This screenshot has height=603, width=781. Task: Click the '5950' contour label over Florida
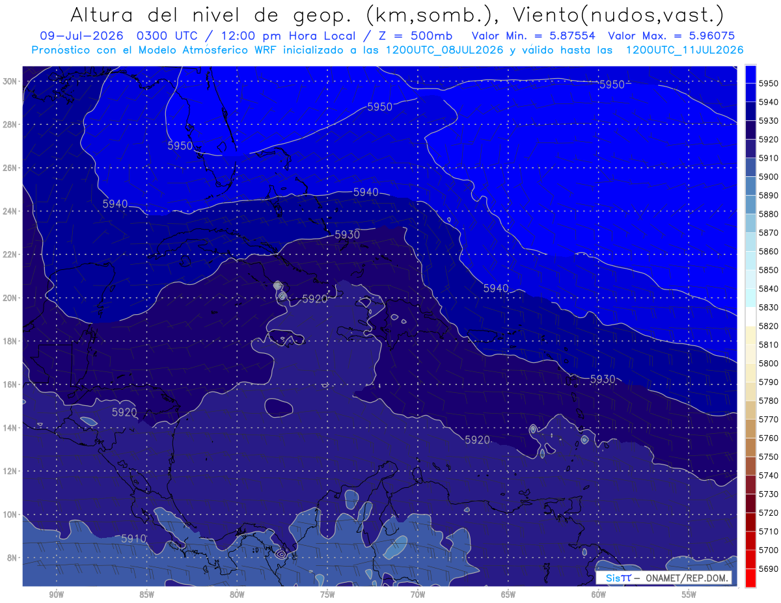(180, 146)
